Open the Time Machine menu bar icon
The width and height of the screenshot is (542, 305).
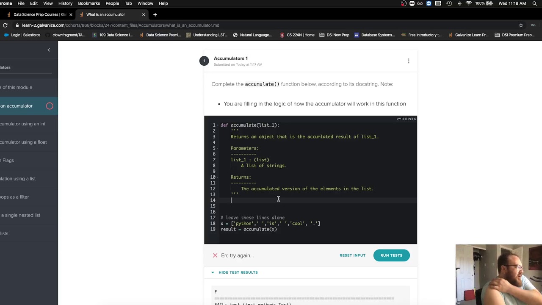click(449, 3)
